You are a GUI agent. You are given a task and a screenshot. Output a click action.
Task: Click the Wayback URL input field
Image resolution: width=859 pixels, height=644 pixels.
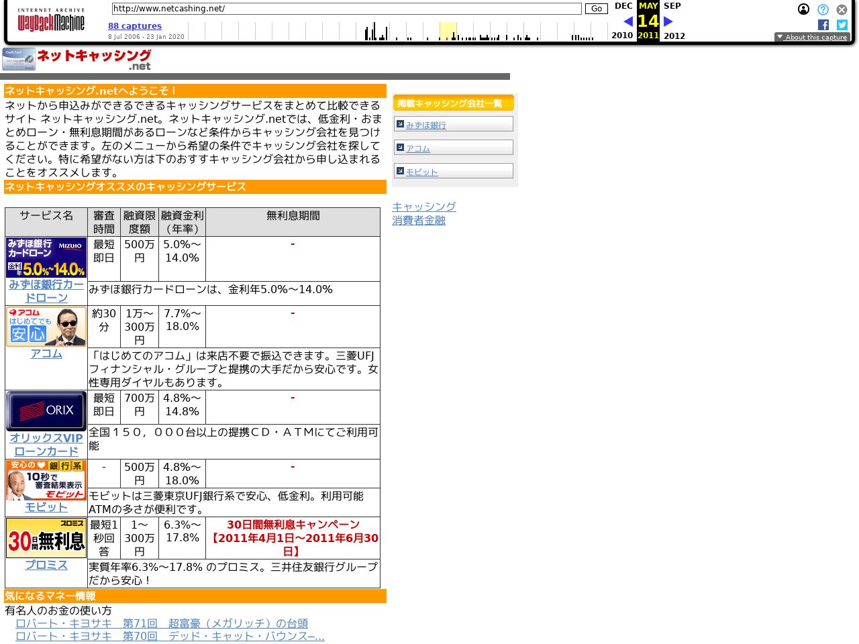pyautogui.click(x=346, y=9)
